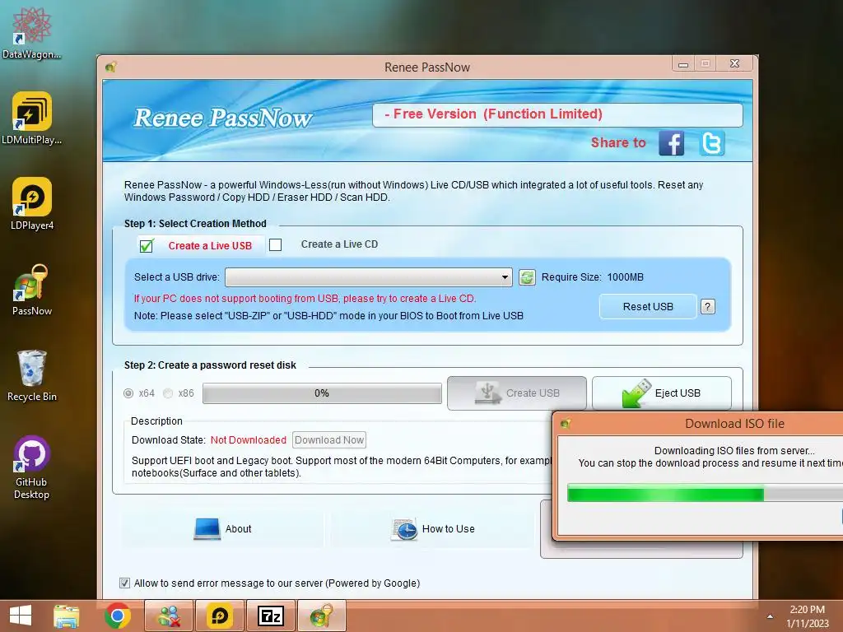
Task: Check Create a Live CD option
Action: point(275,245)
